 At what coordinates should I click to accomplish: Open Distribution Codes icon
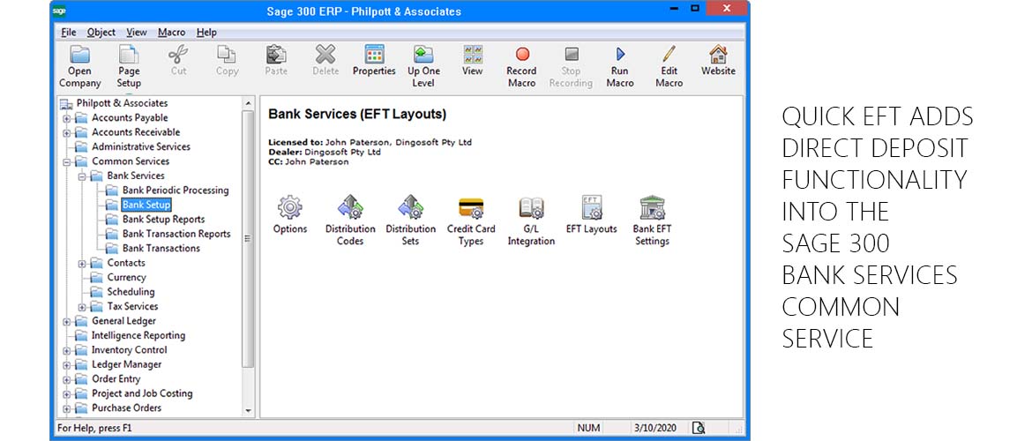pos(350,220)
